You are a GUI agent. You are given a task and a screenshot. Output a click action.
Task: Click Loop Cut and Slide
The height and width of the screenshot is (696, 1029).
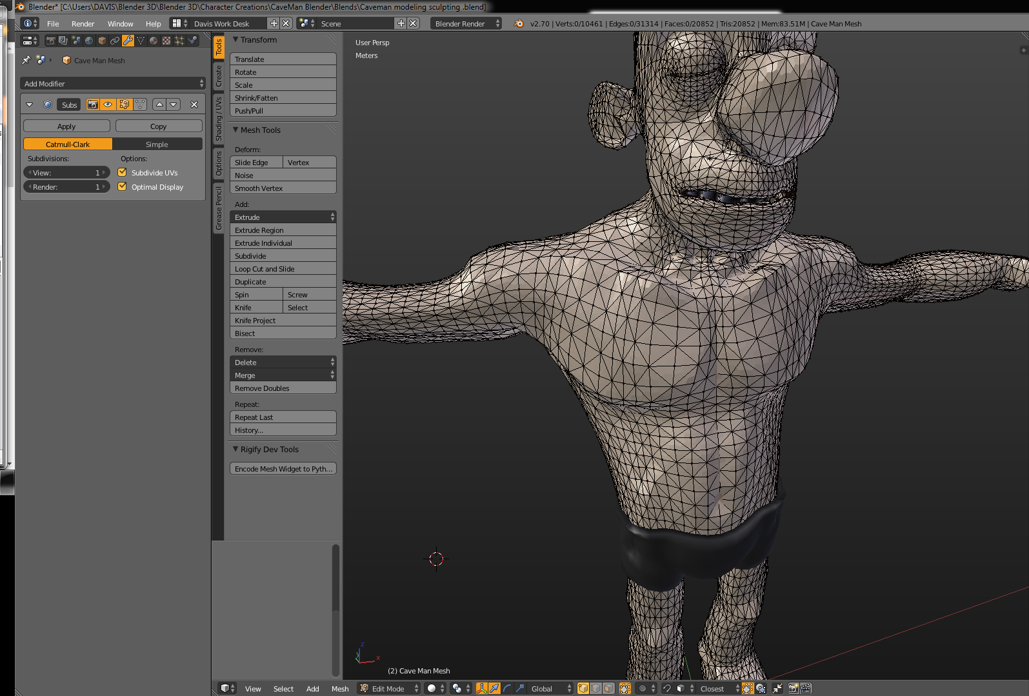pyautogui.click(x=283, y=268)
